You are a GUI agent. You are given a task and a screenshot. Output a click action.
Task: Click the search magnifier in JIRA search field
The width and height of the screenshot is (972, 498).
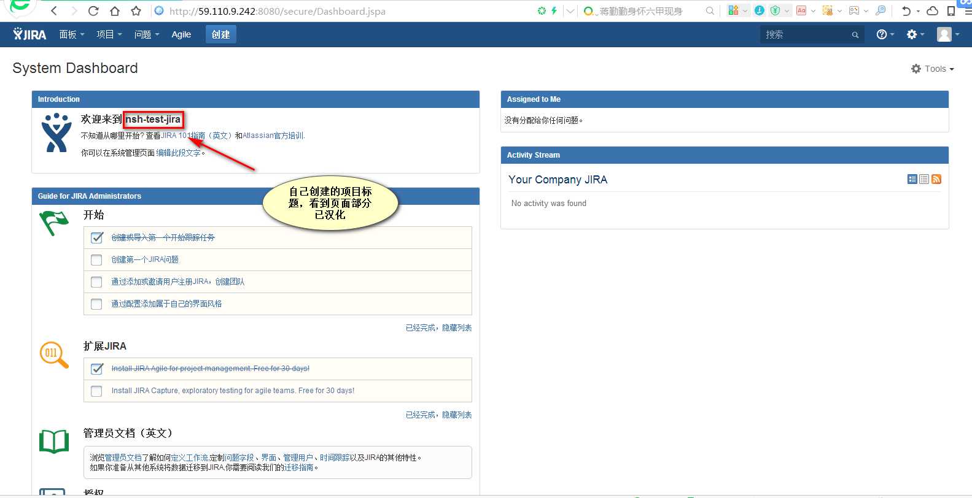pyautogui.click(x=855, y=35)
